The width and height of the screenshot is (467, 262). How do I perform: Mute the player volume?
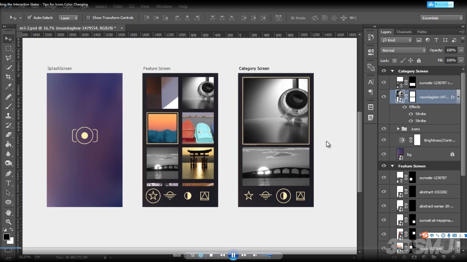tap(255, 255)
